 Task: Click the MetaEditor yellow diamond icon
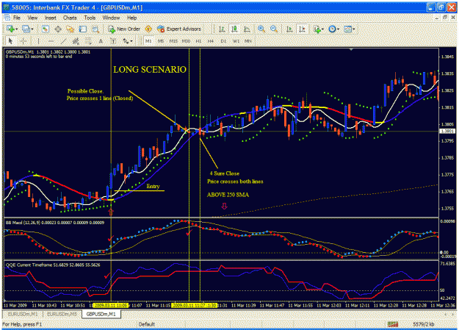click(148, 29)
